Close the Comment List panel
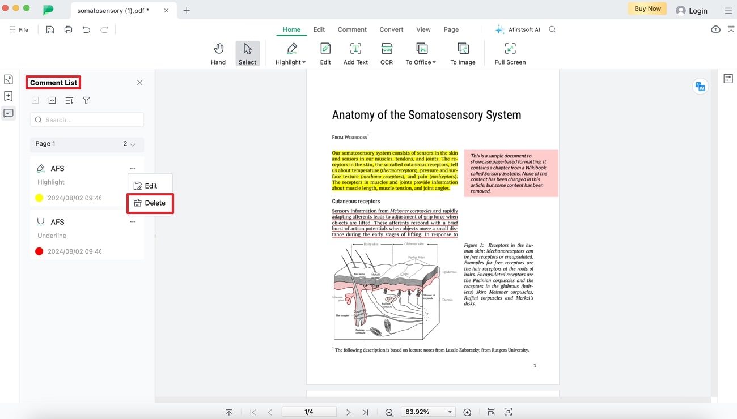Viewport: 737px width, 419px height. (139, 83)
